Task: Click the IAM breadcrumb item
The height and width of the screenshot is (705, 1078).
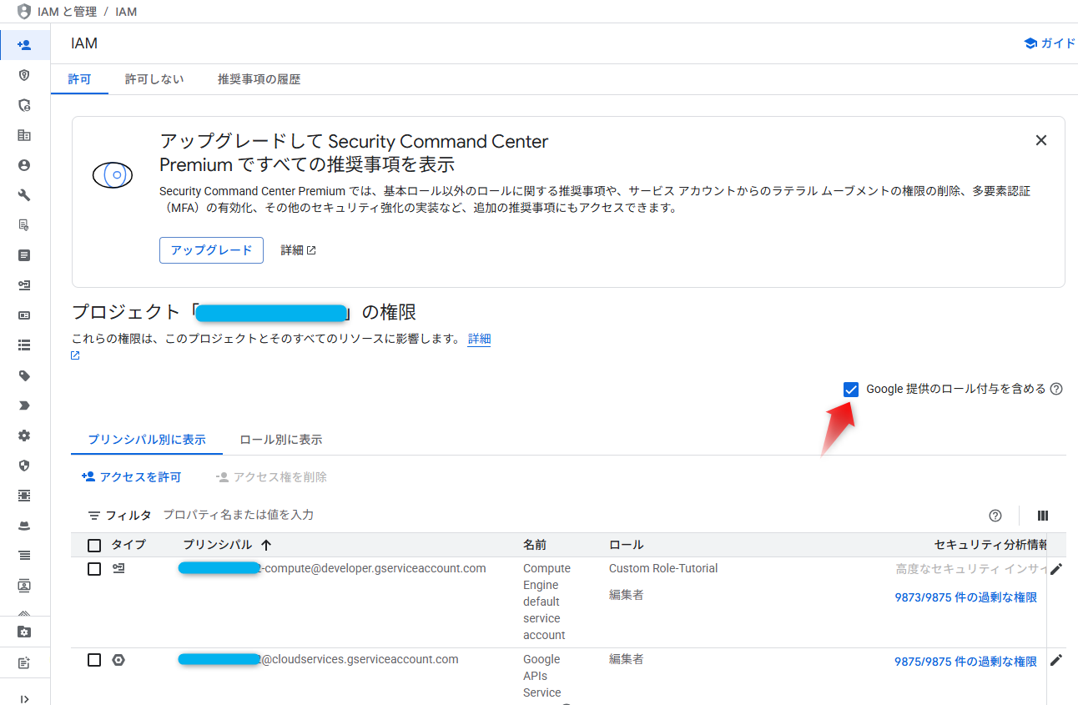Action: pyautogui.click(x=126, y=12)
